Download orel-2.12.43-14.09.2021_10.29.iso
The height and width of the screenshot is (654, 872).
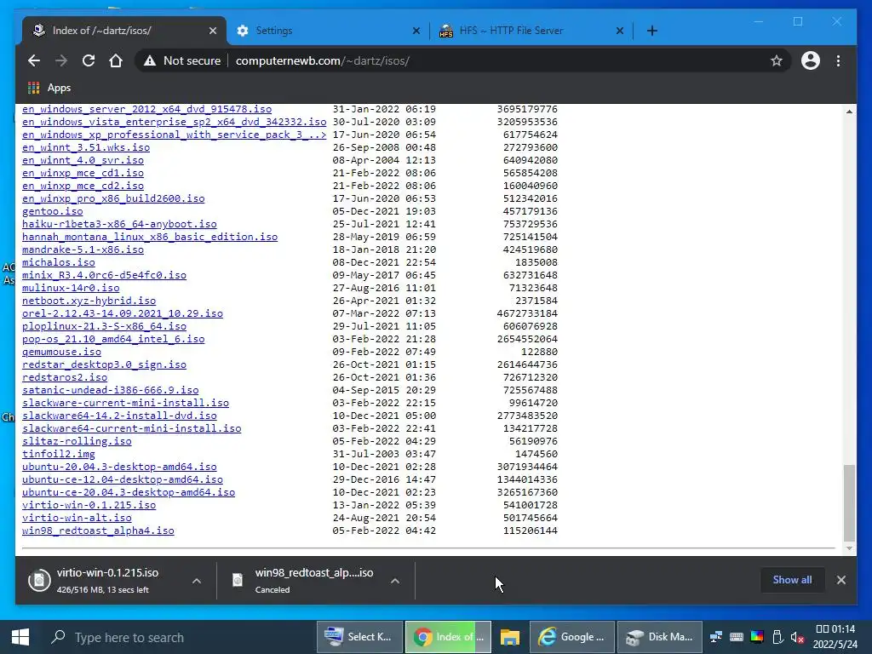coord(123,313)
